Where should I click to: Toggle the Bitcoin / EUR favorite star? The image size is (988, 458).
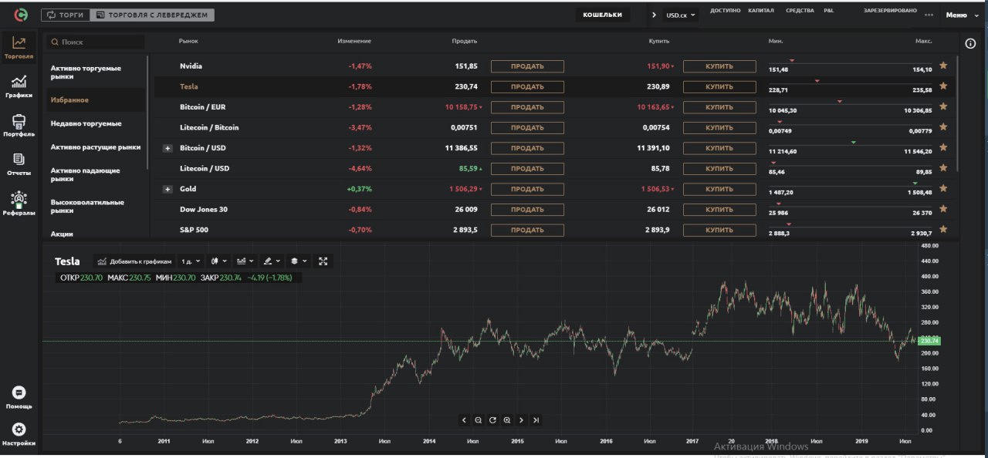[943, 106]
